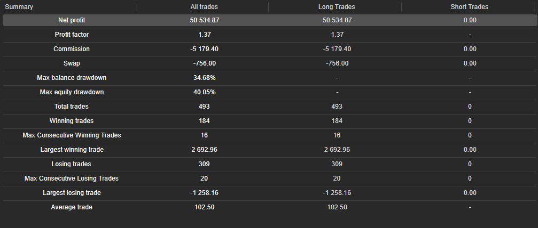Select the Profit factor row label
This screenshot has width=538, height=228.
click(x=72, y=35)
